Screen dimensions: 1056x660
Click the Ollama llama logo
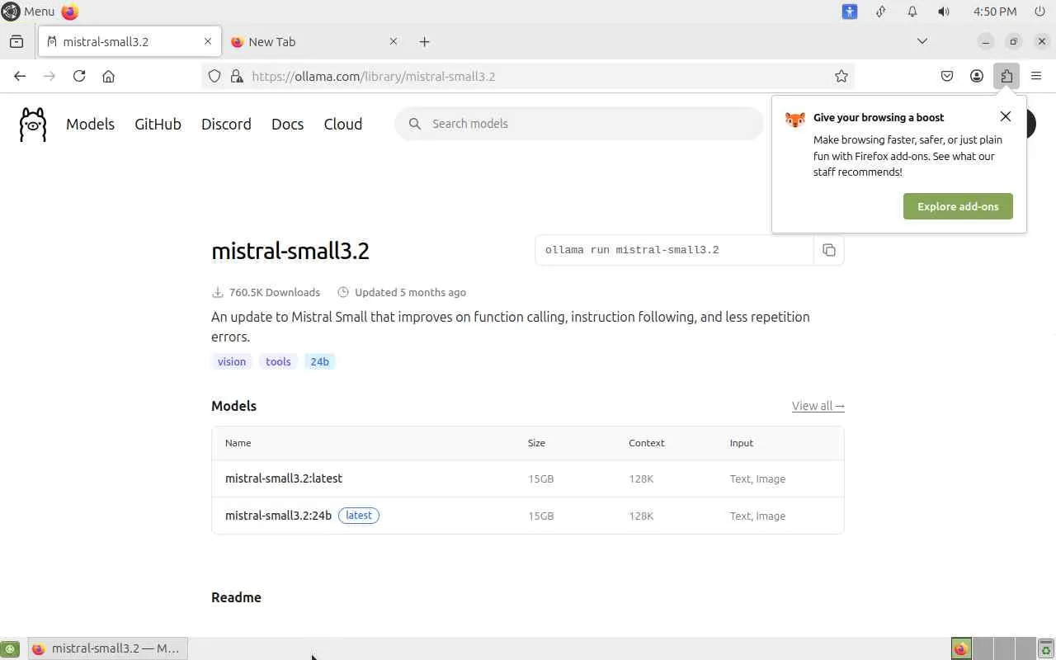(33, 125)
